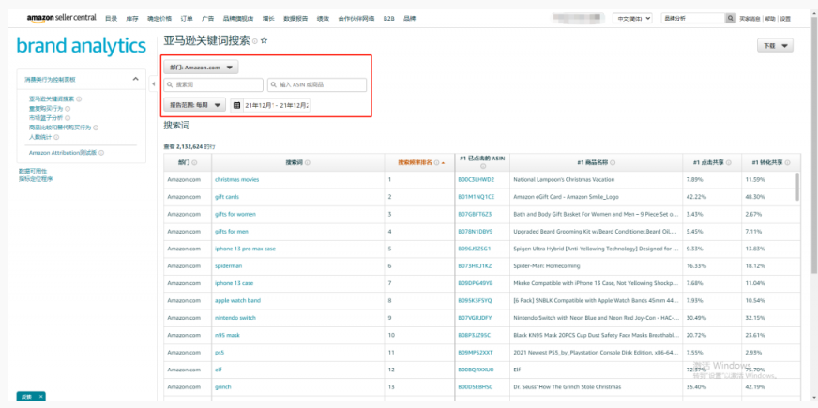
Task: Click sort arrow in 搜索频率排名 header
Action: click(x=444, y=163)
